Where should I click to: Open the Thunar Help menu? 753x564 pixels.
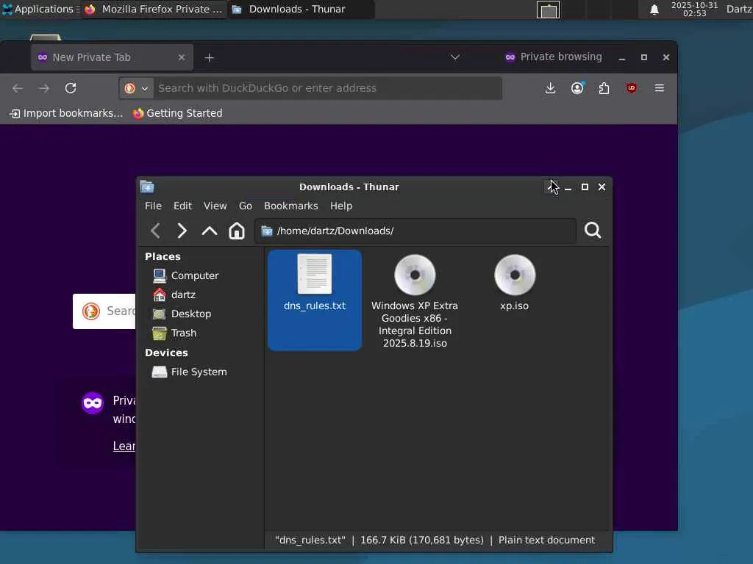341,206
